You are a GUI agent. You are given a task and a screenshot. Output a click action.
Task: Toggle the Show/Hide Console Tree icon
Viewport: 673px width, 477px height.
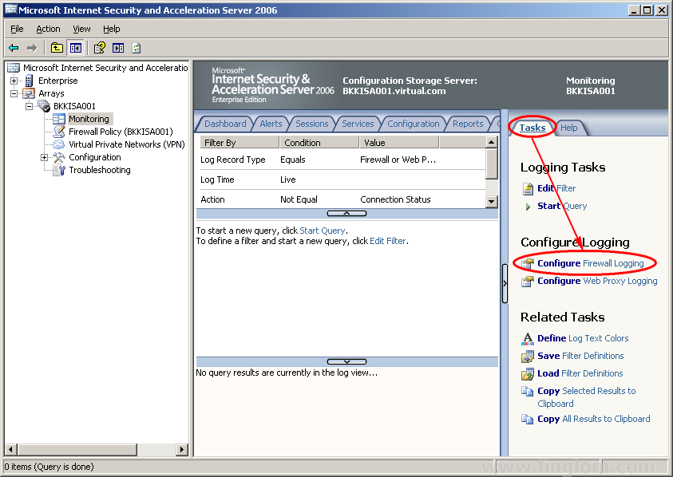[x=76, y=48]
